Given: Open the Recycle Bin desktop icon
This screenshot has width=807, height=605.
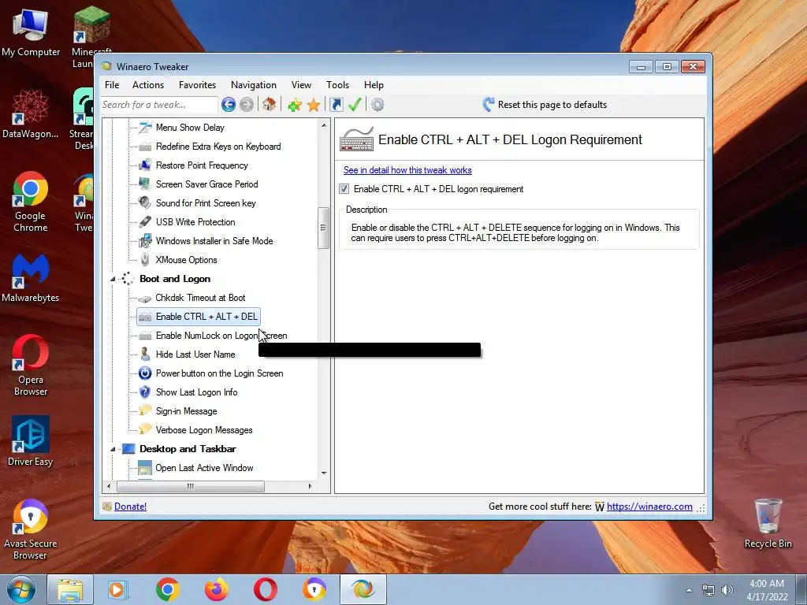Looking at the screenshot, I should click(768, 523).
